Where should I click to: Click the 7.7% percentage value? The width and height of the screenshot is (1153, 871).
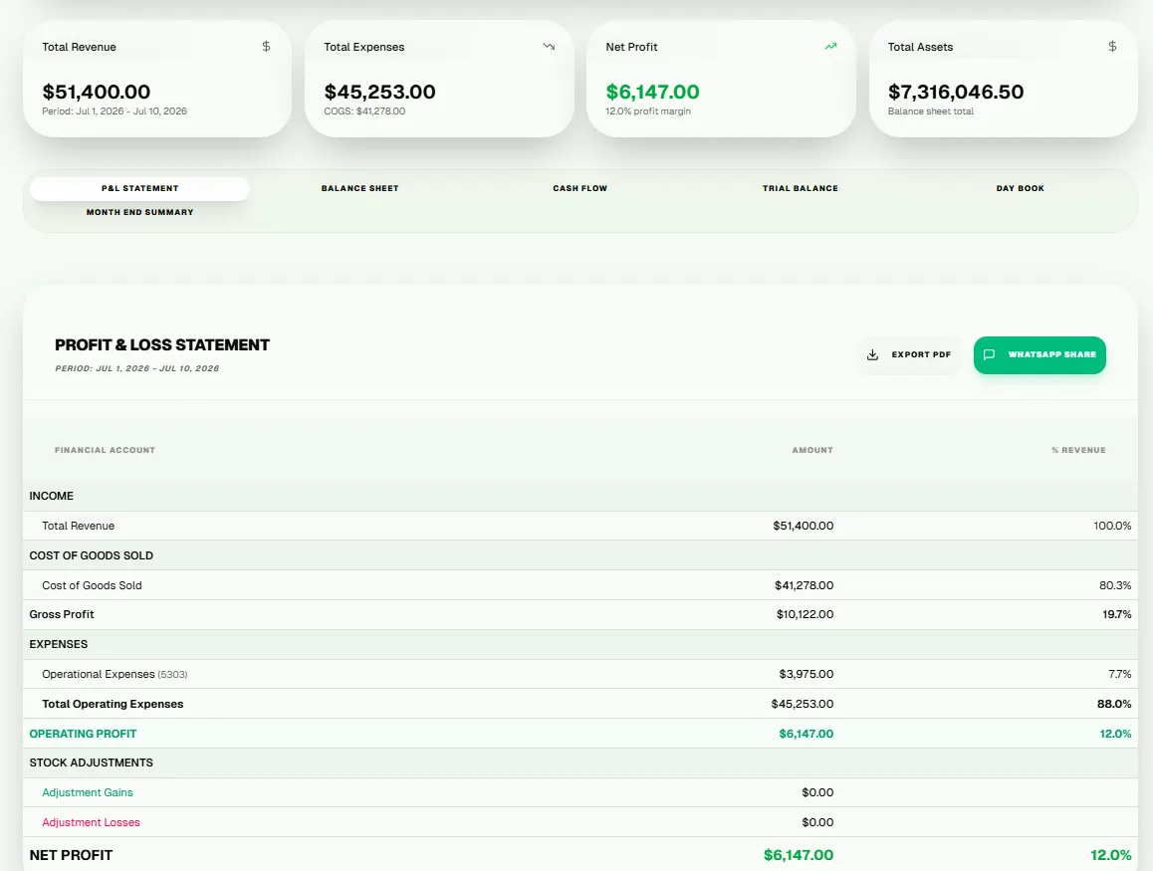pos(1119,674)
